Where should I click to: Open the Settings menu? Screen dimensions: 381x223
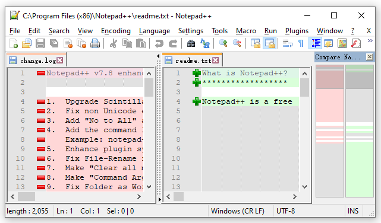[x=190, y=31]
